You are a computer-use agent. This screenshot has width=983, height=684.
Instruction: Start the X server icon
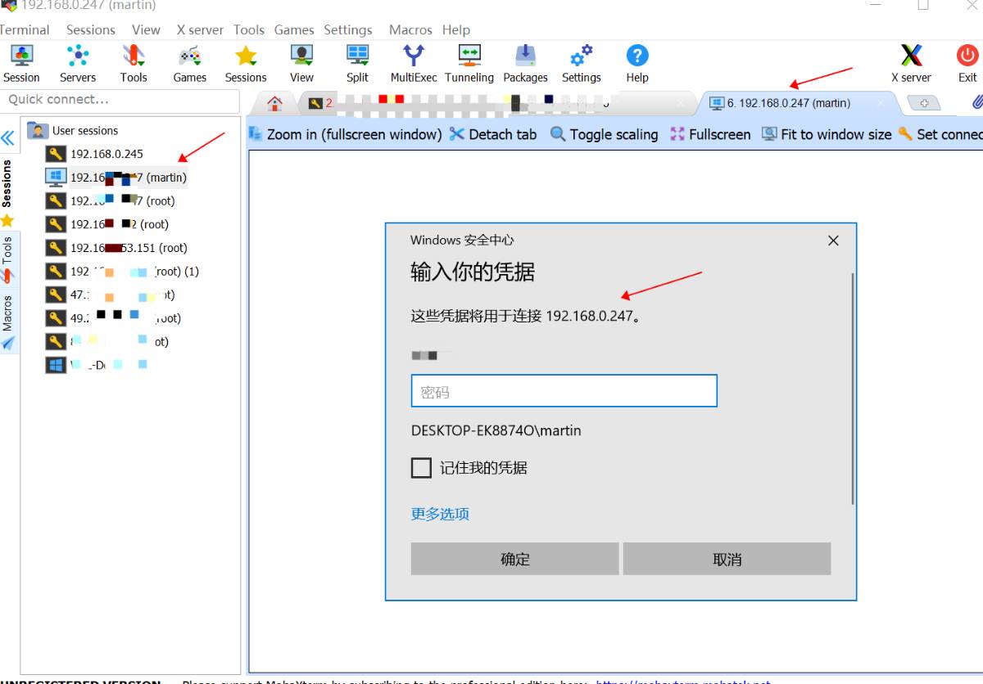click(x=911, y=63)
